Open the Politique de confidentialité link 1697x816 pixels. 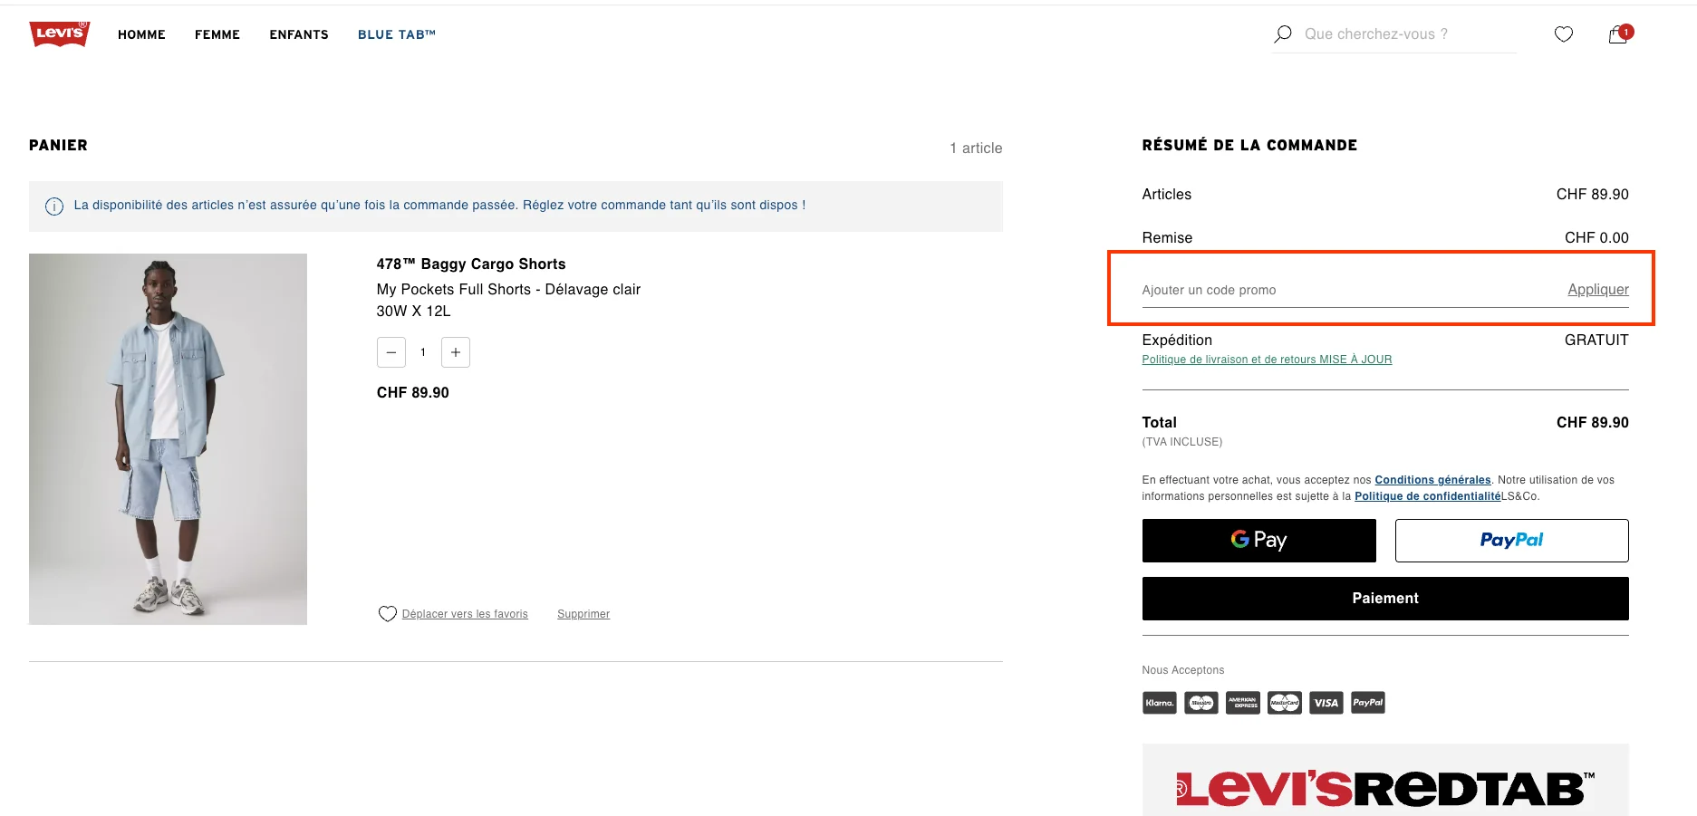click(1427, 496)
